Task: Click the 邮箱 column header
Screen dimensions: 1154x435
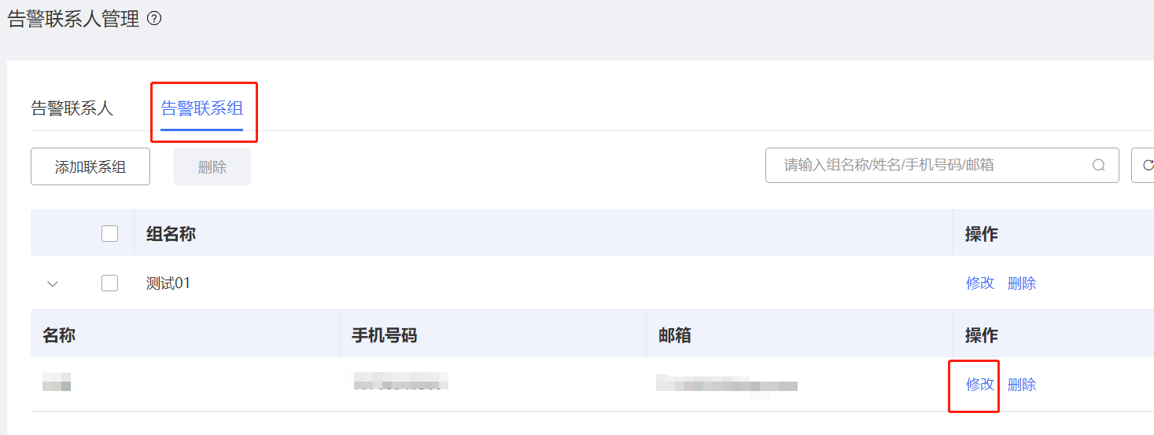Action: [675, 336]
